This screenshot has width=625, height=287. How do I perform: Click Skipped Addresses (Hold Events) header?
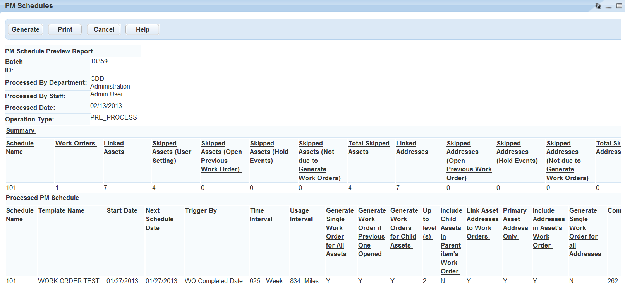[x=517, y=152]
